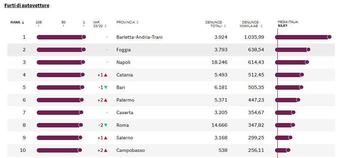The image size is (342, 158).
Task: Click red up arrow next to Palermo
Action: tap(106, 100)
